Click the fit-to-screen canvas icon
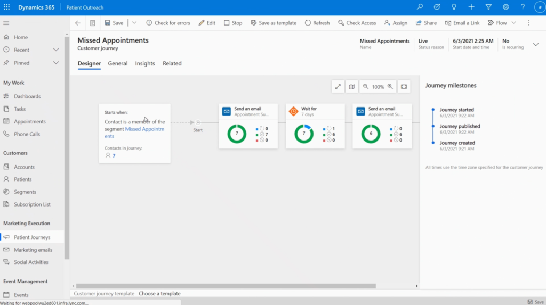 (x=404, y=87)
